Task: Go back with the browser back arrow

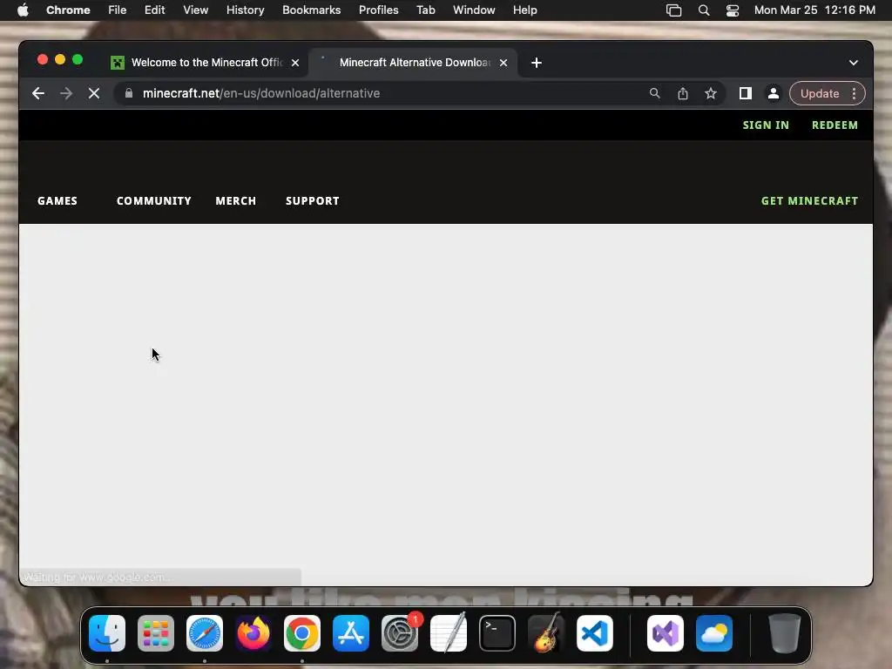Action: [38, 93]
